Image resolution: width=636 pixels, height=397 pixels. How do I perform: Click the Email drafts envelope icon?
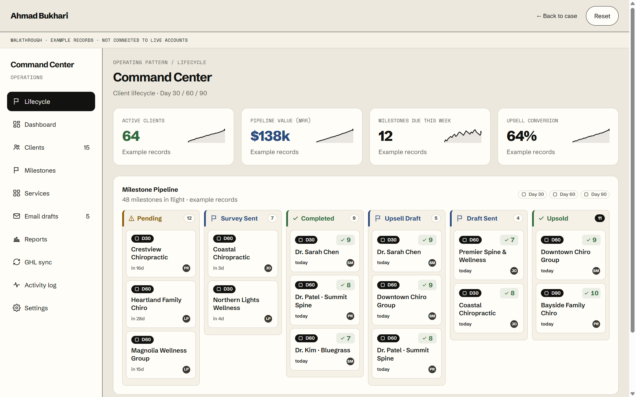click(16, 216)
